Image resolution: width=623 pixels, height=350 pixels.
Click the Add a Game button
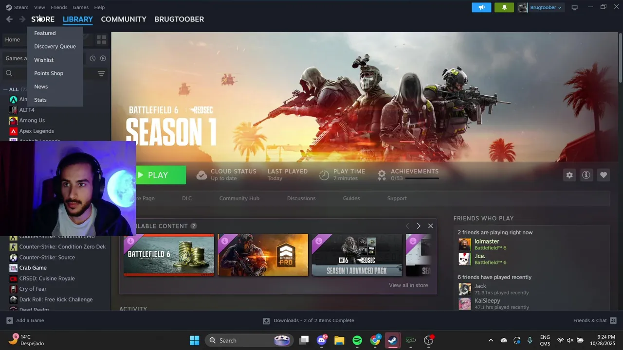(x=25, y=320)
